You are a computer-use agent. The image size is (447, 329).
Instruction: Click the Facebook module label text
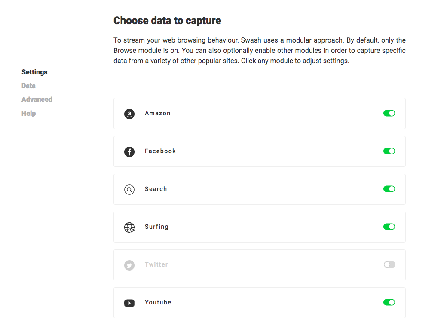160,151
